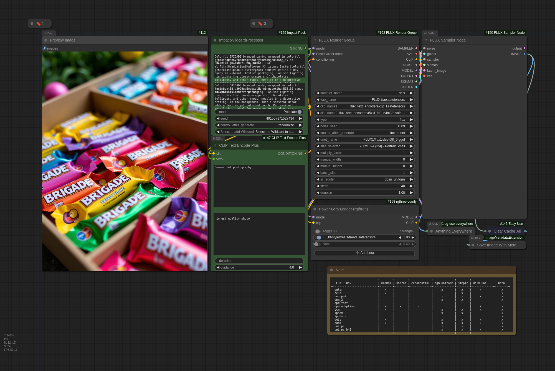Click the Clear Cache All node title

[x=507, y=231]
